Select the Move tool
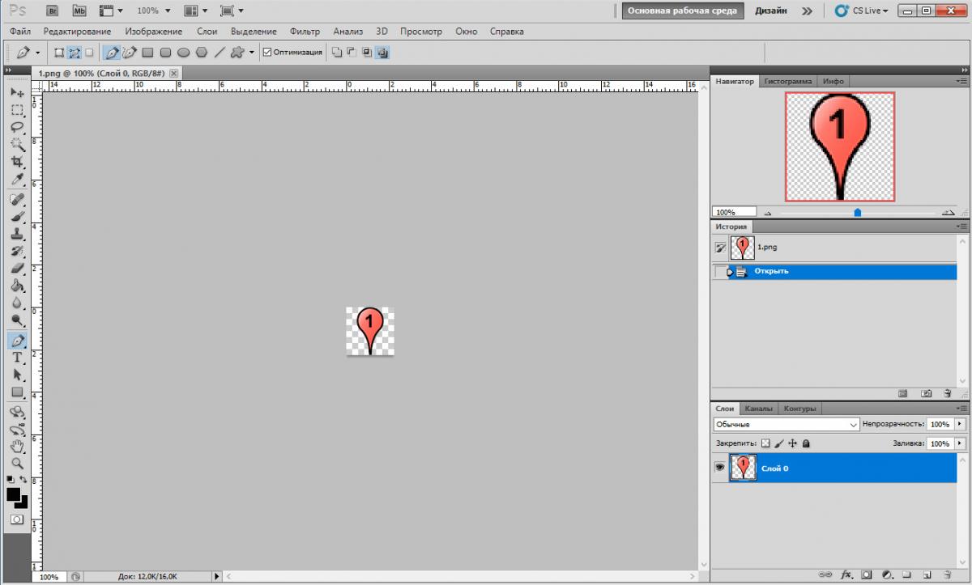The height and width of the screenshot is (585, 972). pos(16,92)
